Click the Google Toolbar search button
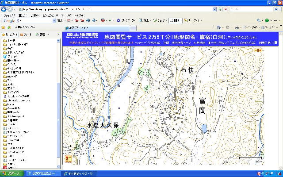This screenshot has width=283, height=177. (60, 20)
